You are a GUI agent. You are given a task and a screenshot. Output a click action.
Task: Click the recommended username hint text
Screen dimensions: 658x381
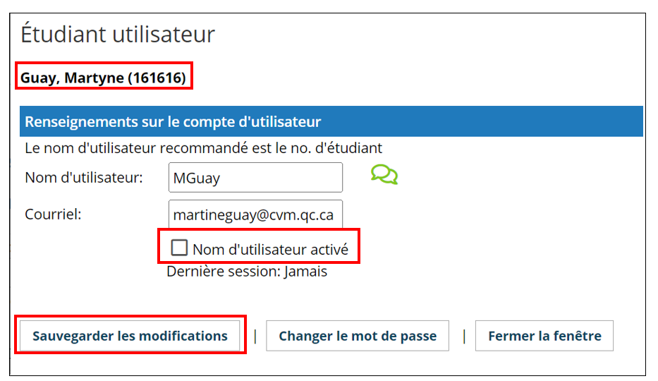(204, 148)
